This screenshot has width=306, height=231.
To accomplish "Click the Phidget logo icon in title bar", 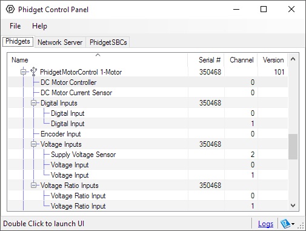I will (x=10, y=9).
